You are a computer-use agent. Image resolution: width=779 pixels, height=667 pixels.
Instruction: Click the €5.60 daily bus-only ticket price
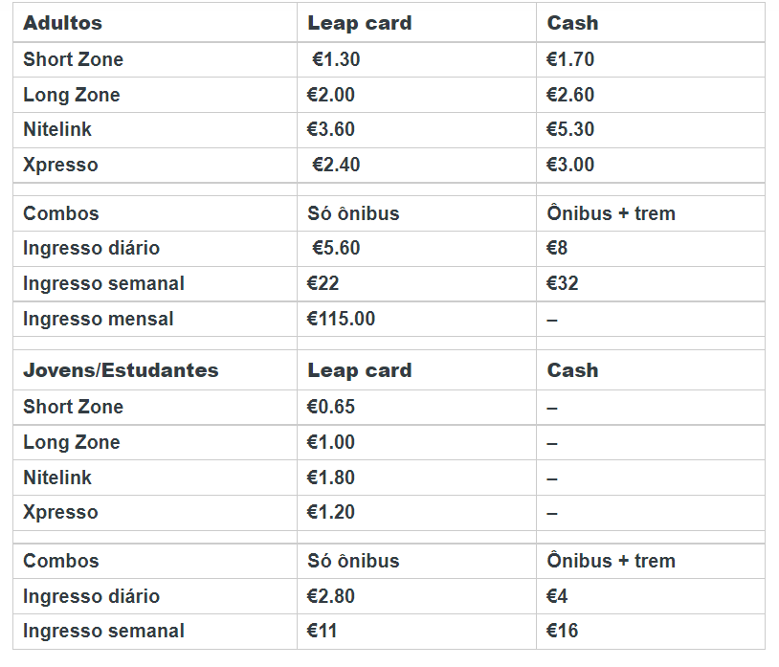click(336, 248)
